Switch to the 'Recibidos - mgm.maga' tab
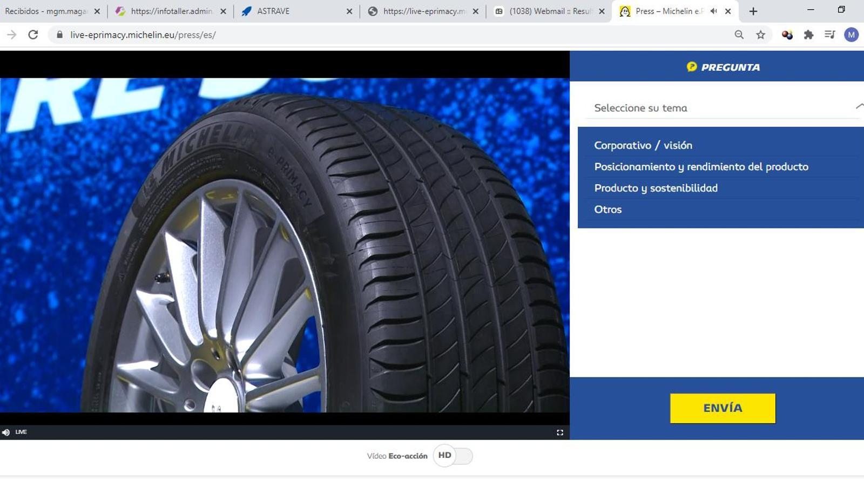Viewport: 864px width, 486px height. [46, 11]
